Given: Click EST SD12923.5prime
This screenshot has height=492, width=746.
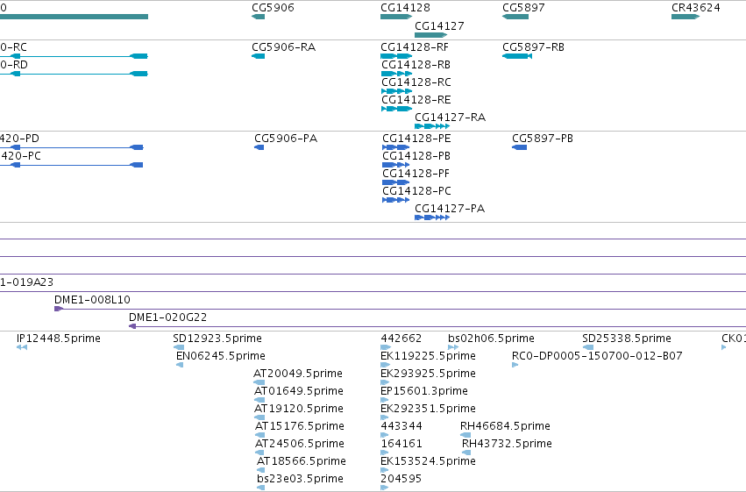Looking at the screenshot, I should [x=217, y=339].
